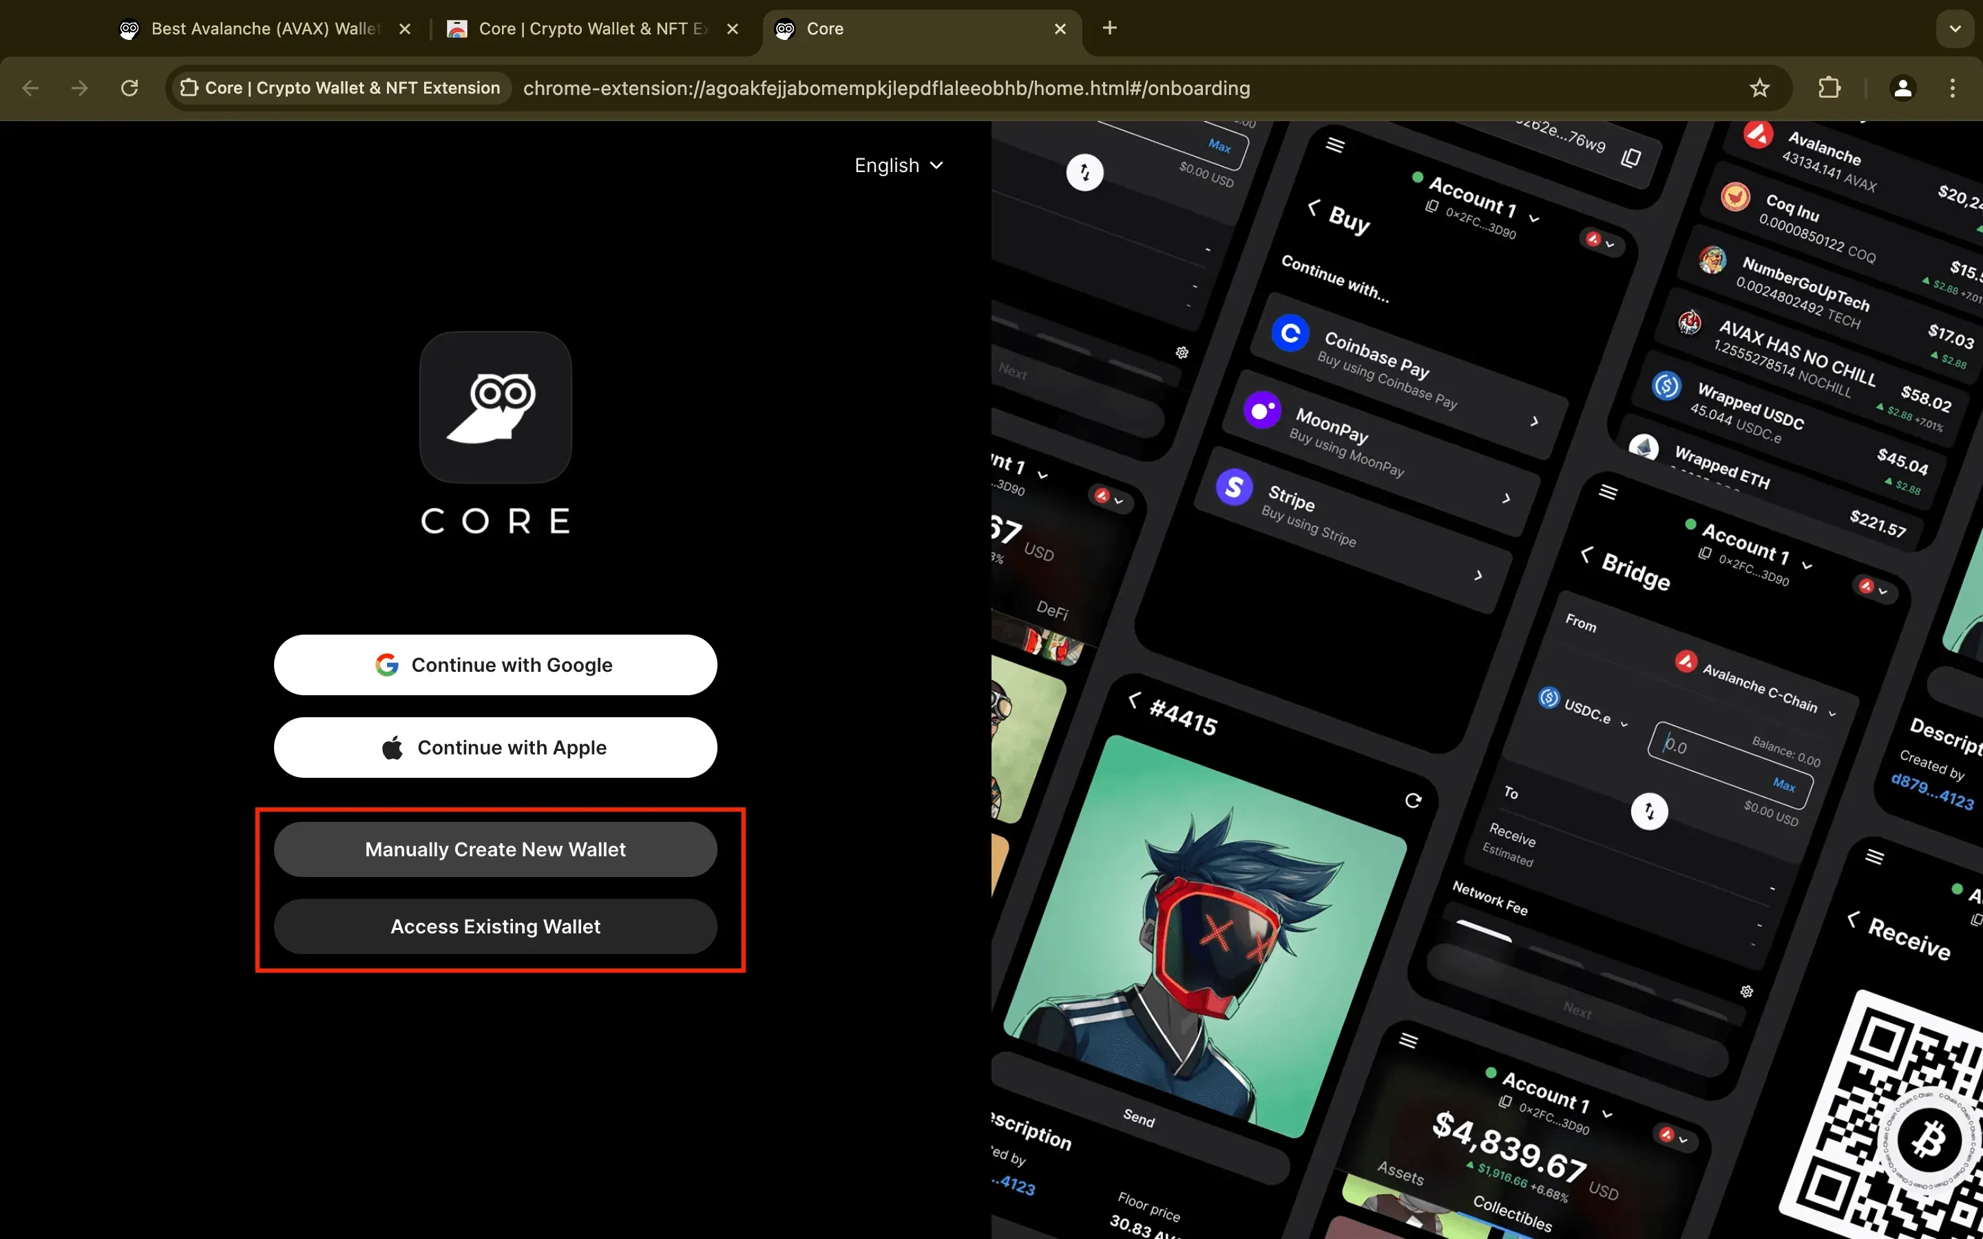The height and width of the screenshot is (1239, 1983).
Task: Open a new browser tab
Action: [x=1109, y=28]
